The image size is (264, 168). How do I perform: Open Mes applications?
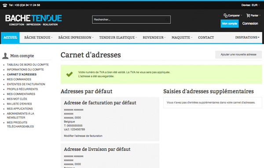(20, 108)
